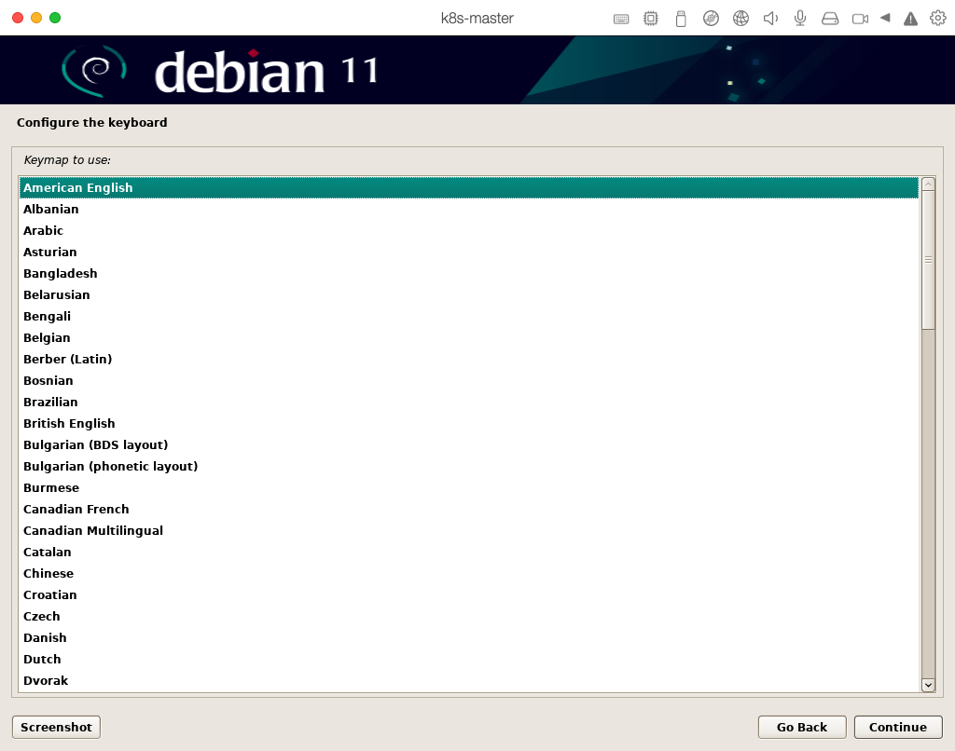Viewport: 955px width, 751px height.
Task: Click the Screenshot button
Action: [x=56, y=728]
